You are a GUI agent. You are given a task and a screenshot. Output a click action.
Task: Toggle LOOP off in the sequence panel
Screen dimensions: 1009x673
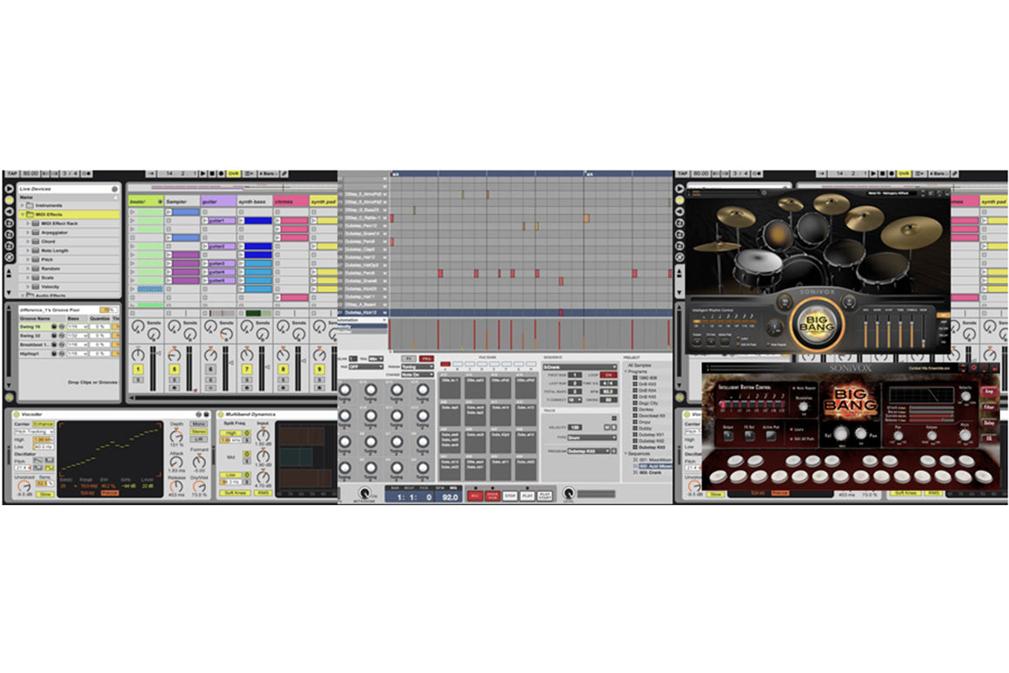(609, 375)
